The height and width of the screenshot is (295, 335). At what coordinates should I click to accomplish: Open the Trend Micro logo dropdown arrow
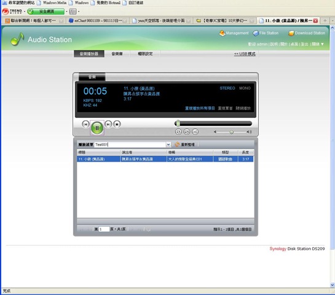coord(25,11)
